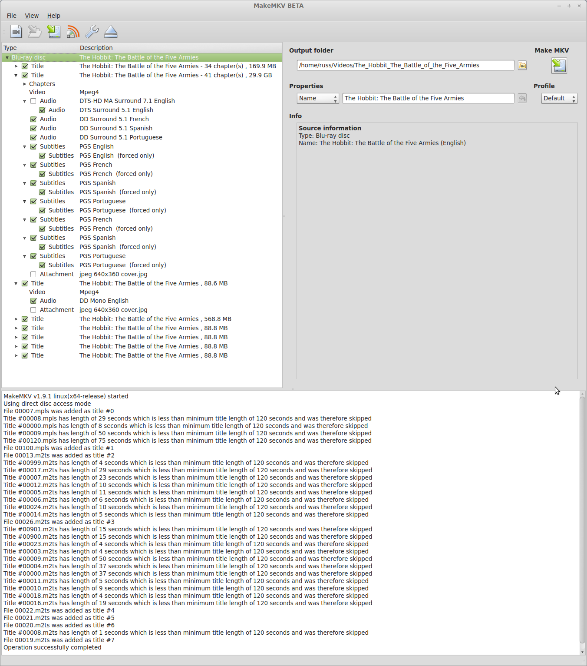
Task: Expand the 34 chapter(s) Title node
Action: tap(16, 66)
